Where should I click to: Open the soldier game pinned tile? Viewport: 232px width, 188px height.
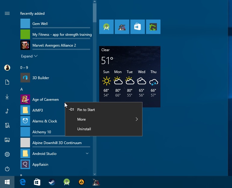click(x=122, y=27)
